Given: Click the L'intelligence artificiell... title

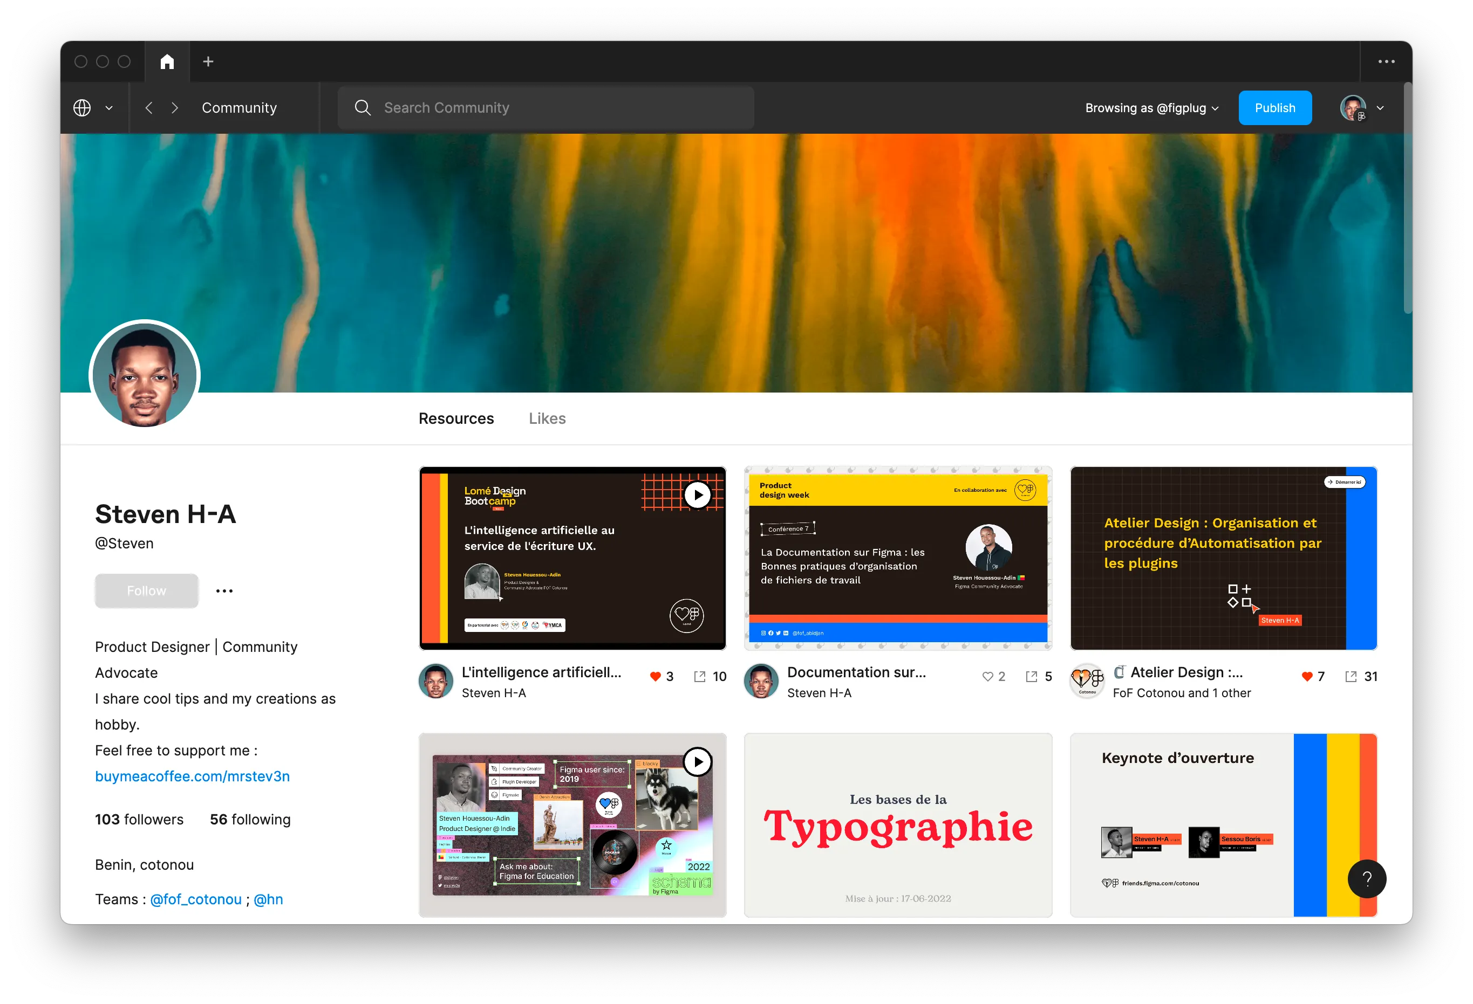Looking at the screenshot, I should pyautogui.click(x=541, y=673).
